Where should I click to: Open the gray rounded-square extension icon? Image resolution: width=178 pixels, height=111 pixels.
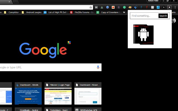pyautogui.click(x=152, y=7)
